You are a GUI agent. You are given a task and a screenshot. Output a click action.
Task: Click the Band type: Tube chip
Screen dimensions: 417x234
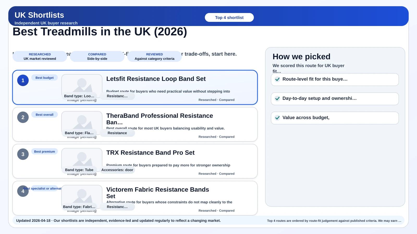pyautogui.click(x=79, y=170)
